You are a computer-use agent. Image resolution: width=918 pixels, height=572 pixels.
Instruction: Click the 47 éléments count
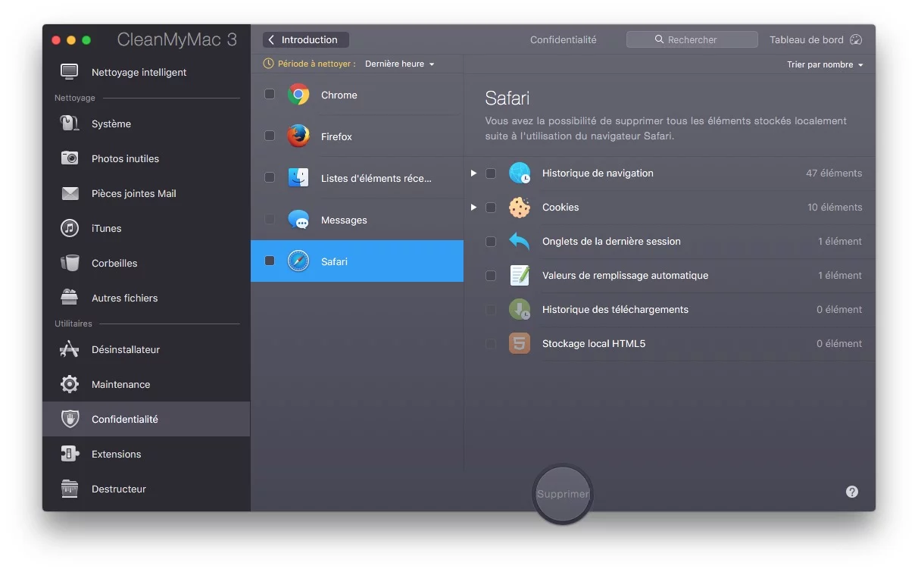(x=834, y=173)
